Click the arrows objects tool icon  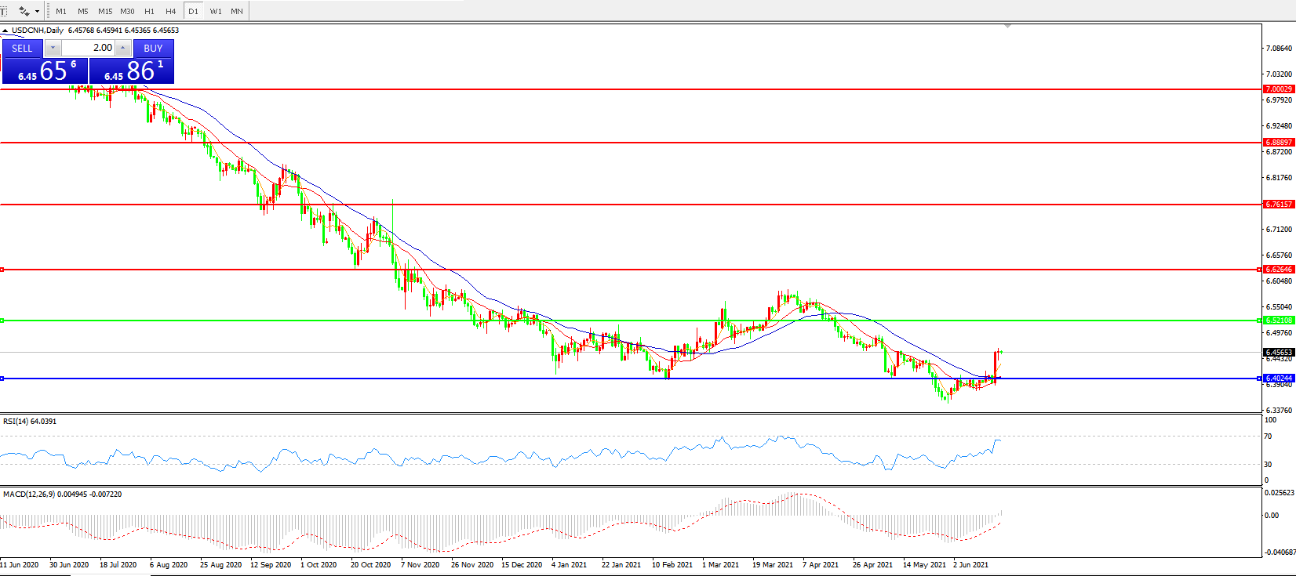point(24,11)
